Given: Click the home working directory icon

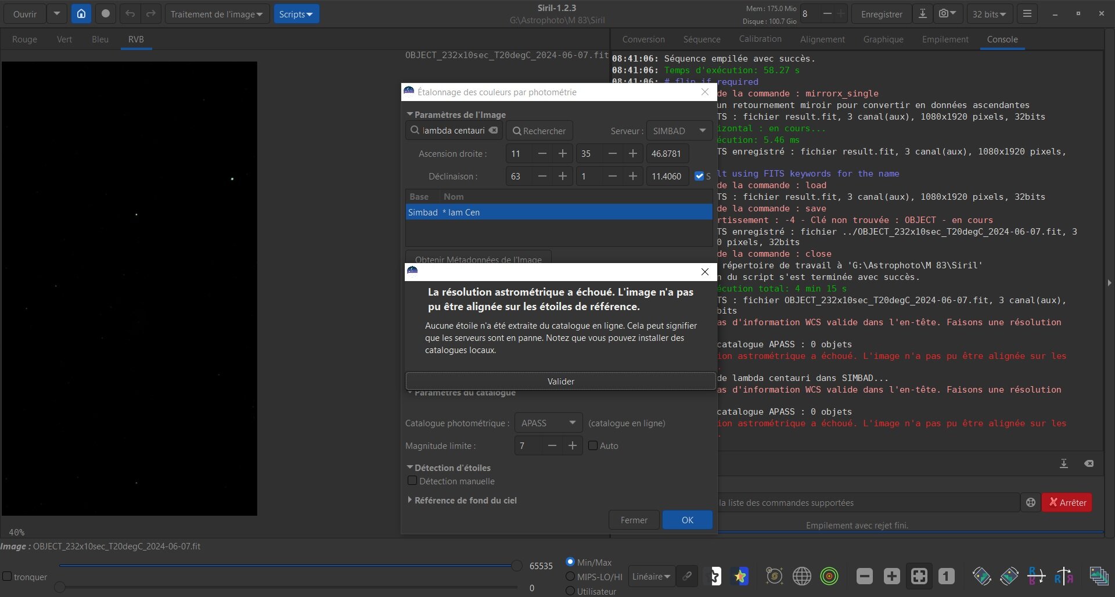Looking at the screenshot, I should point(81,14).
